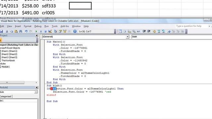This screenshot has height=119, width=212.
Task: Comment out the selected block
Action: [159, 31]
